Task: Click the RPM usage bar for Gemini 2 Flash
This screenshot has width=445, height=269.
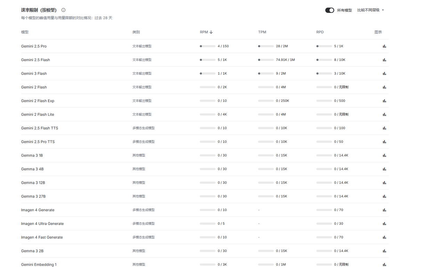Action: (x=208, y=87)
